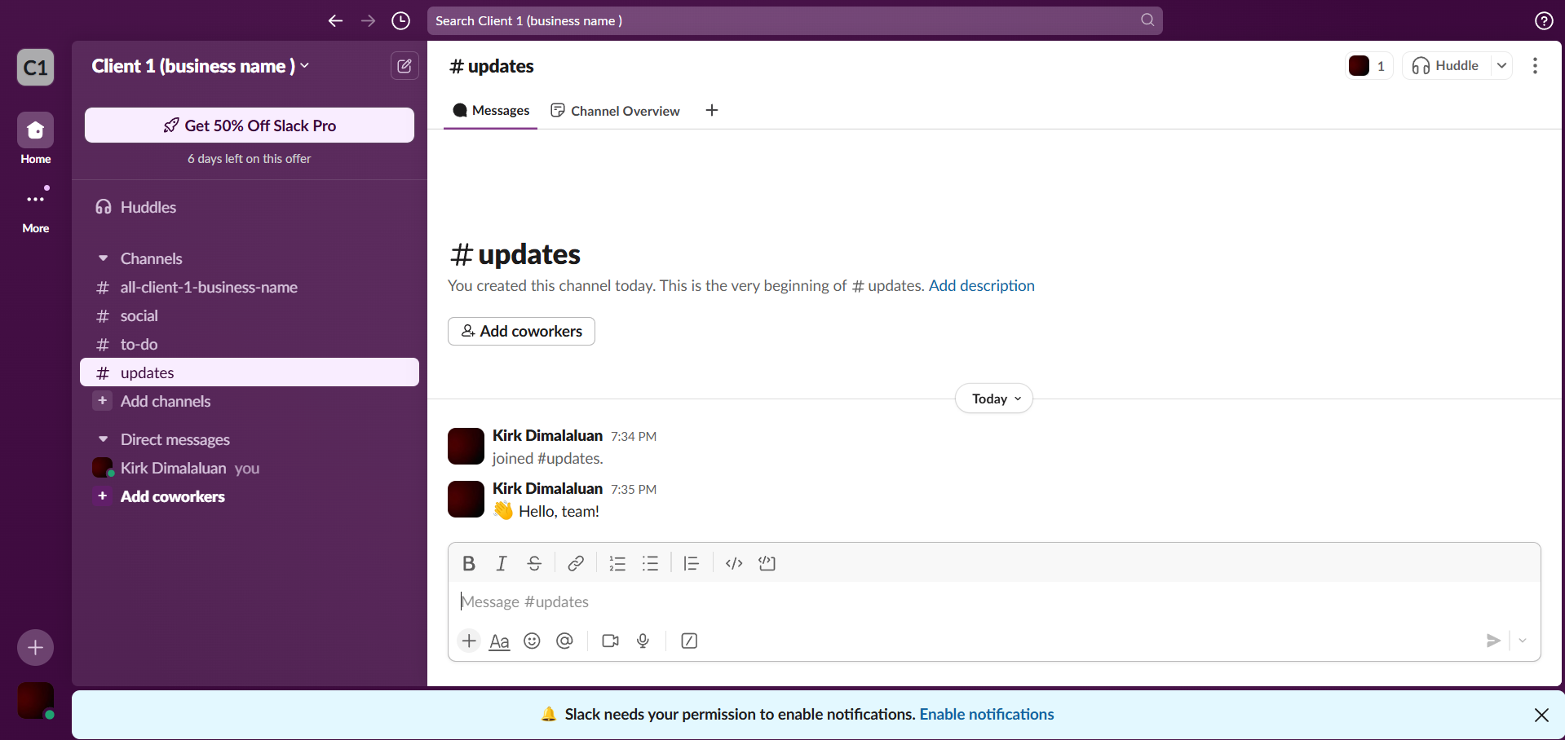Record an audio clip with microphone
The image size is (1565, 740).
pyautogui.click(x=643, y=641)
